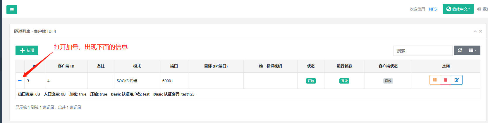Click the 新增 add button

(x=27, y=50)
